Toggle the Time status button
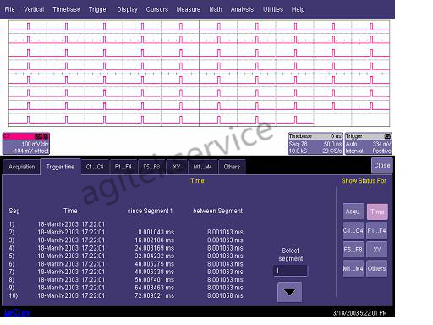 click(377, 212)
